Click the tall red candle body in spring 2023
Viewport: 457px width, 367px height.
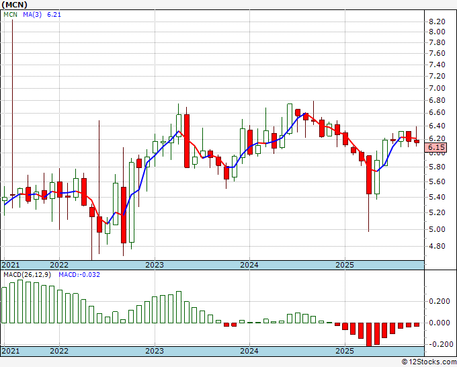click(x=187, y=141)
